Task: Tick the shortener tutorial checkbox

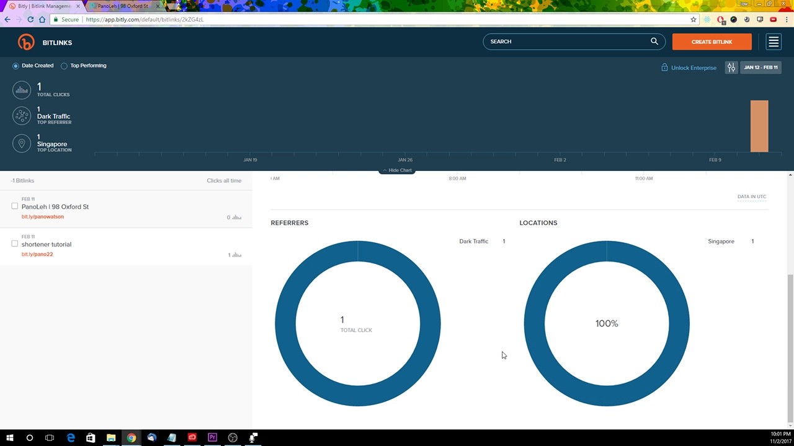Action: pos(15,244)
